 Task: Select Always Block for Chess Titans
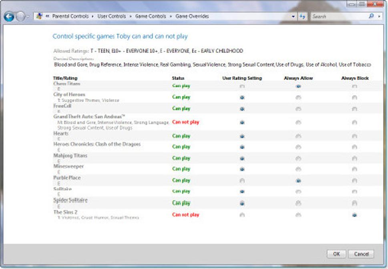point(354,86)
